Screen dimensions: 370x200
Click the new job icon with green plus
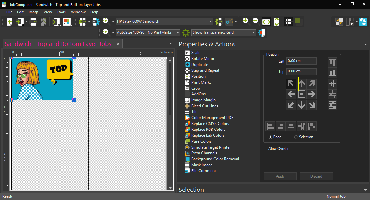(10, 22)
